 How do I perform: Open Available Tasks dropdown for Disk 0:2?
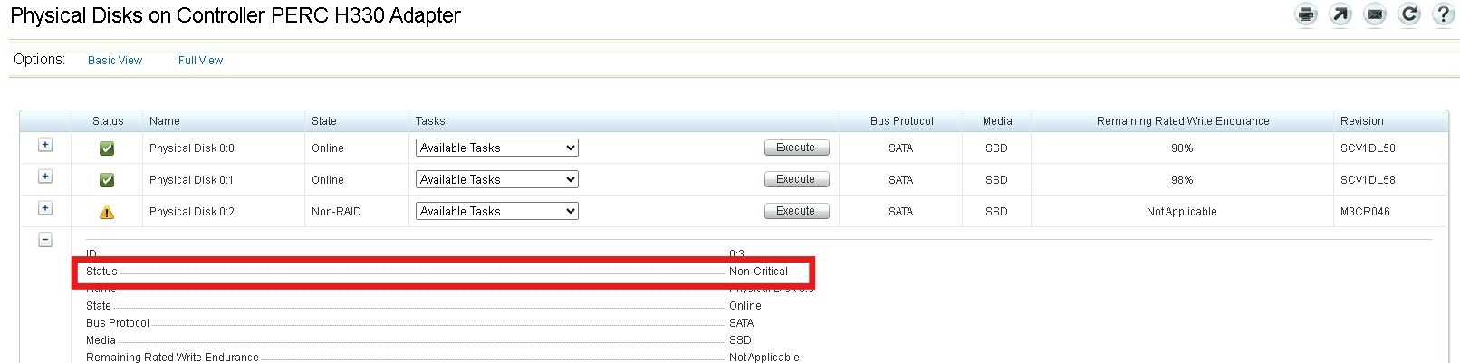click(496, 211)
